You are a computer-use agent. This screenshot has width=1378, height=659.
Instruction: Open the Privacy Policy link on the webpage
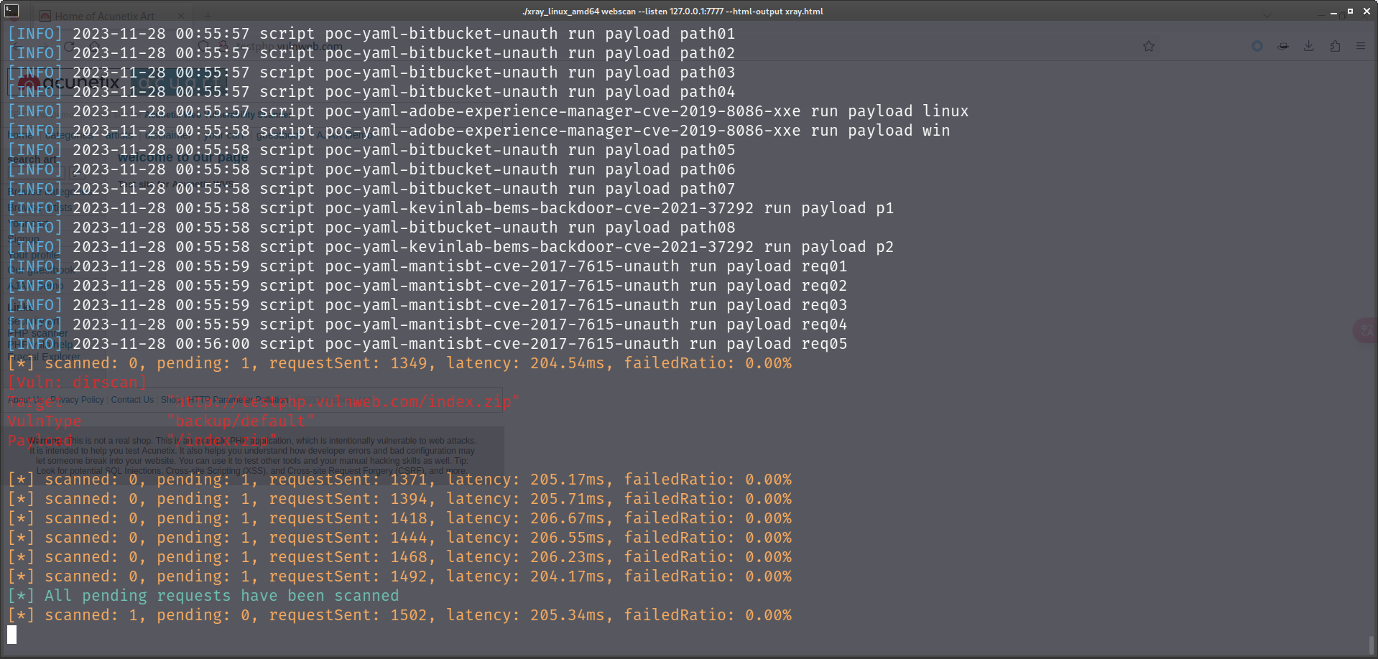tap(78, 400)
